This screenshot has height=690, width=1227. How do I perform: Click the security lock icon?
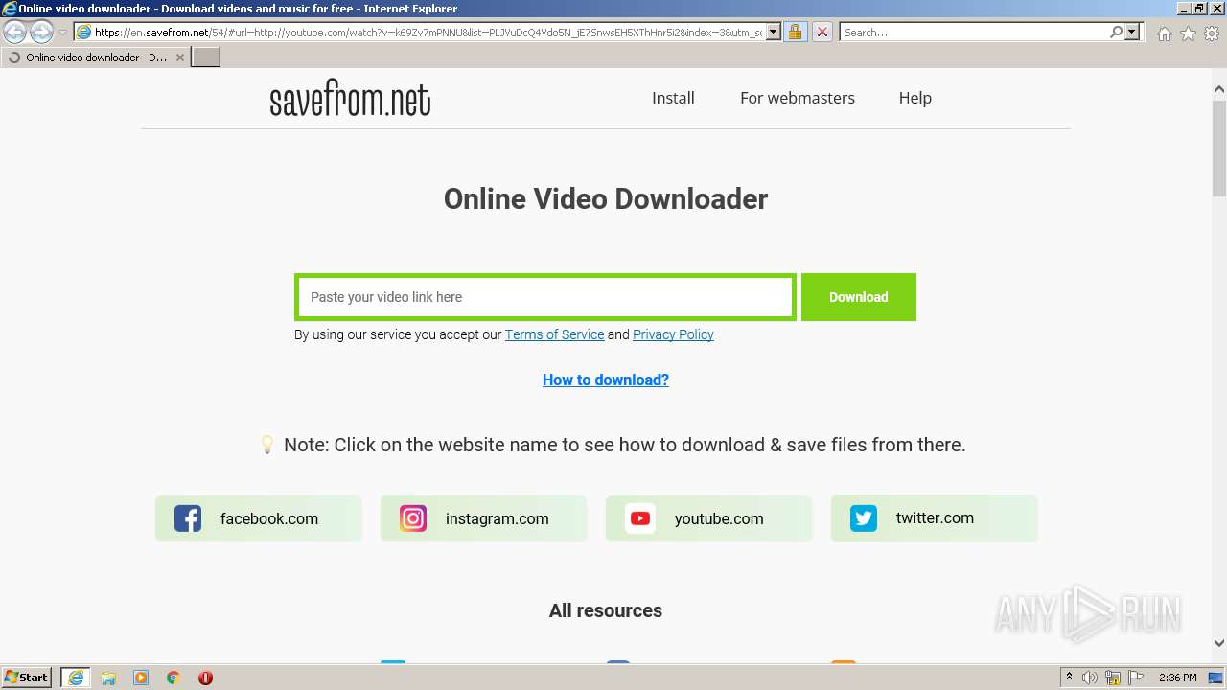(795, 33)
